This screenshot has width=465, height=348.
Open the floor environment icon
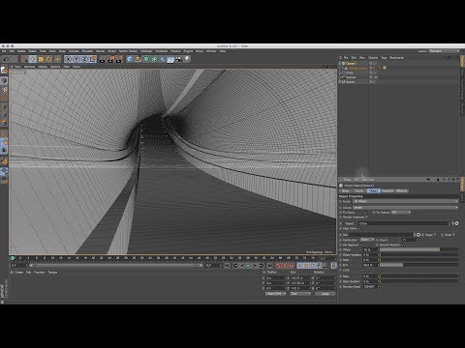[170, 59]
